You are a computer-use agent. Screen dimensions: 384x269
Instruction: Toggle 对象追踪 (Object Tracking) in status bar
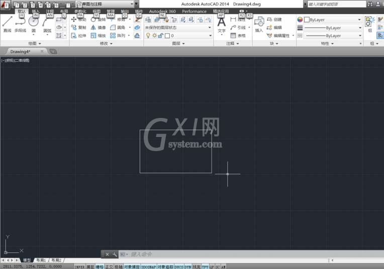pos(165,266)
